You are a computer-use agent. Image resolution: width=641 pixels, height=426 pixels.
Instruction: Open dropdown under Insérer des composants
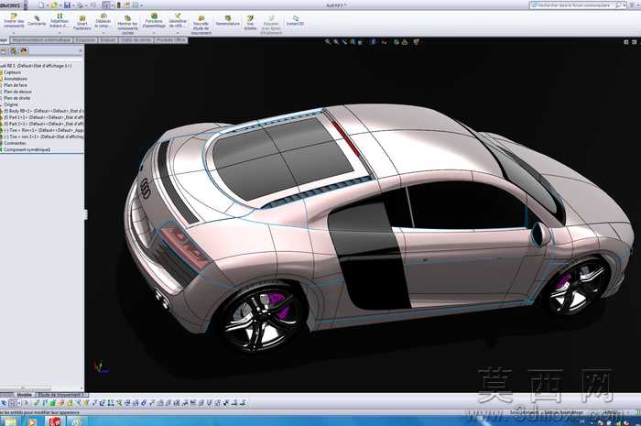[14, 32]
